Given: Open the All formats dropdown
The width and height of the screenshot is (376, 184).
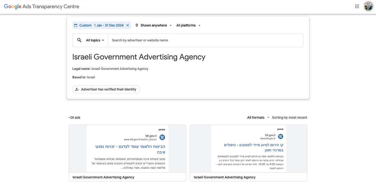Looking at the screenshot, I should [258, 118].
